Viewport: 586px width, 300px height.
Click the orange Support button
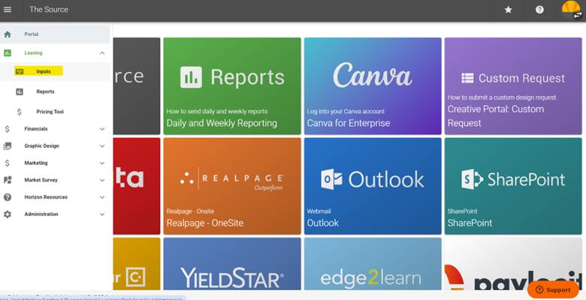[553, 289]
